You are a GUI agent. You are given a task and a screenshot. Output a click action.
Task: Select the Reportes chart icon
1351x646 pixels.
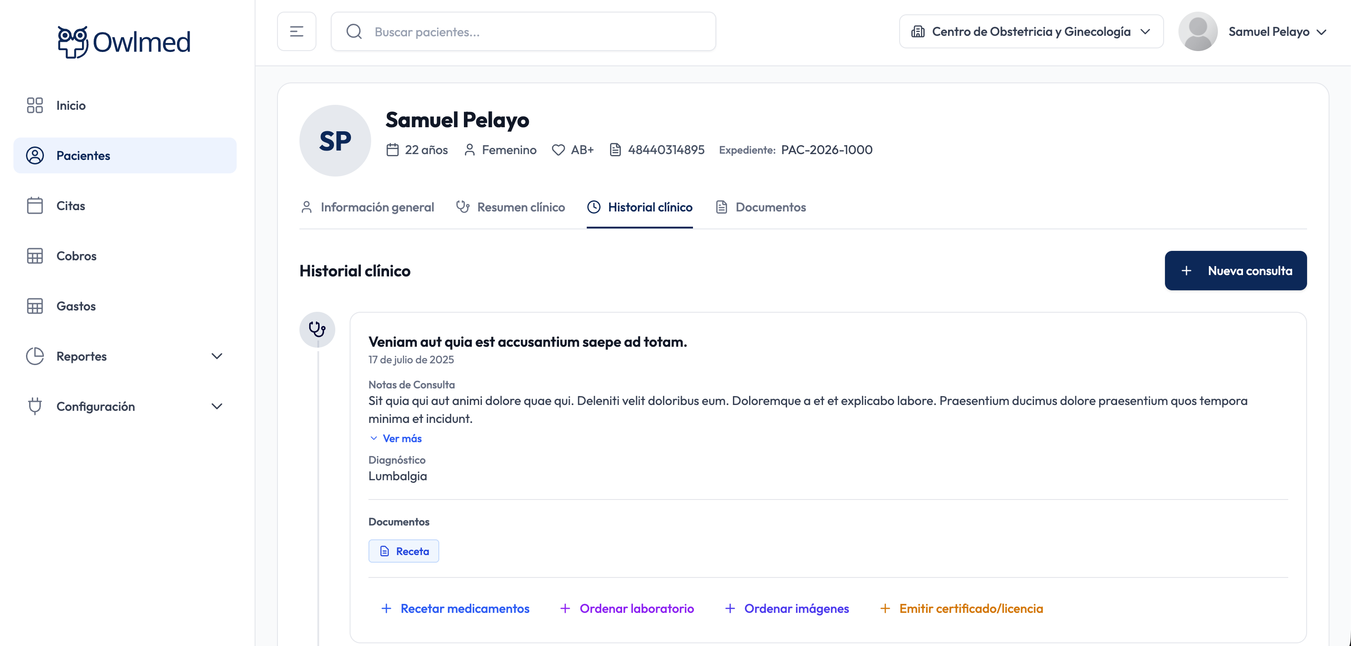click(35, 356)
